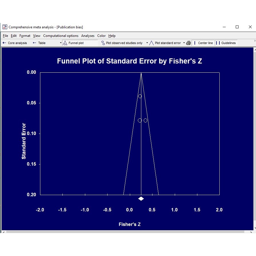Click the Comprehensive meta analysis app icon
This screenshot has height=256, width=256.
point(5,27)
